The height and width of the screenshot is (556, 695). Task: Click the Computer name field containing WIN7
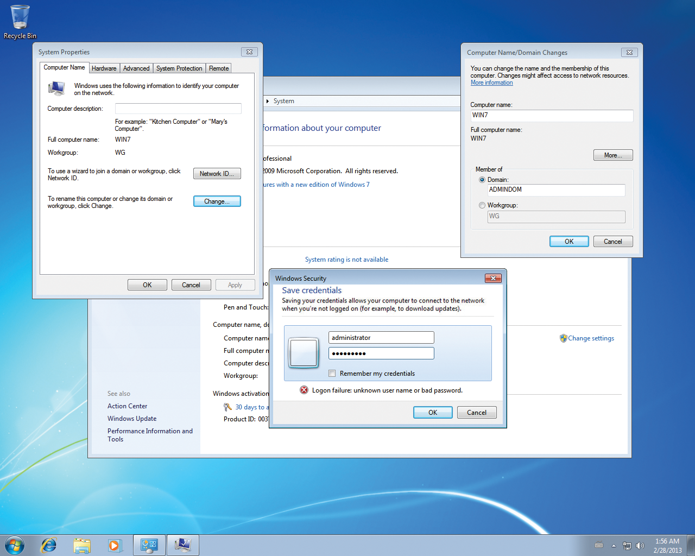[x=552, y=115]
